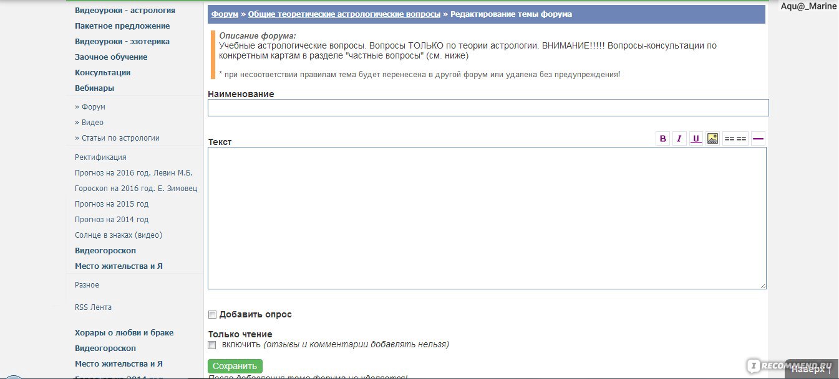839x379 pixels.
Task: Apply italic formatting with the I icon
Action: (x=679, y=138)
